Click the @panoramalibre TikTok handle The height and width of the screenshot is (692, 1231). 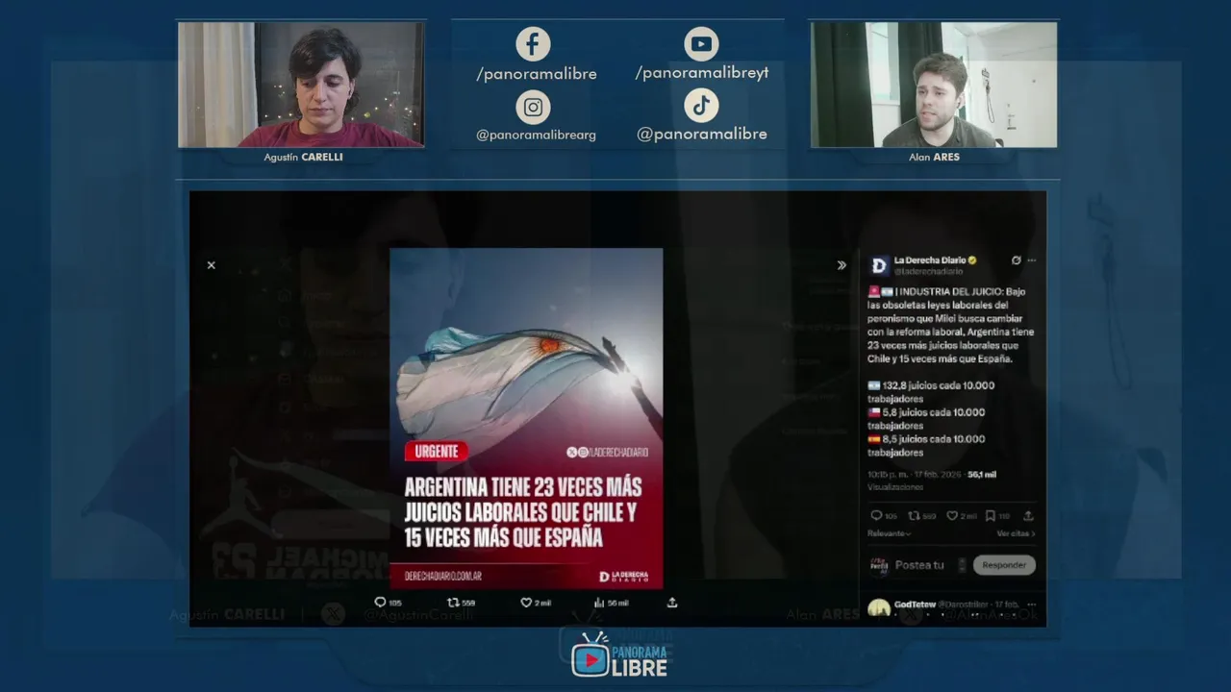pyautogui.click(x=702, y=135)
